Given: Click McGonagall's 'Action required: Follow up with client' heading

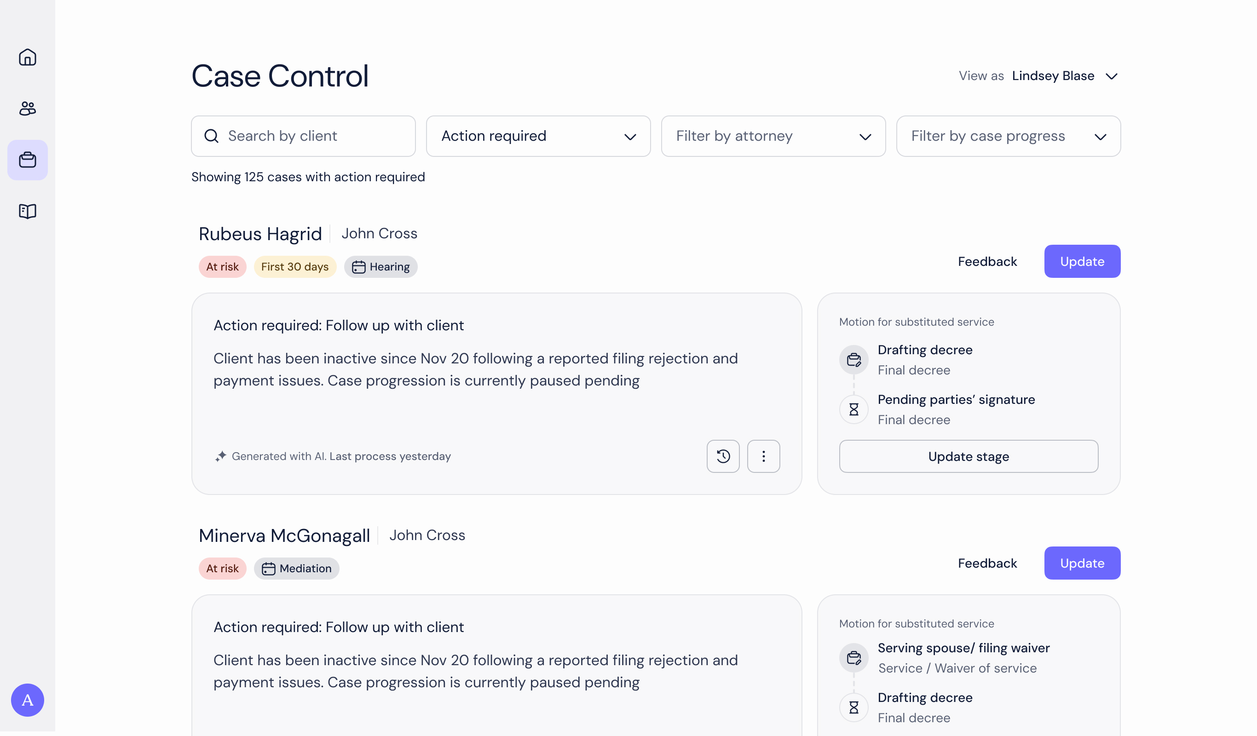Looking at the screenshot, I should point(339,627).
